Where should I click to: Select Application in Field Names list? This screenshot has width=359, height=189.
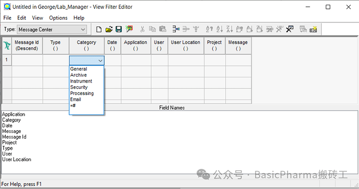click(14, 114)
